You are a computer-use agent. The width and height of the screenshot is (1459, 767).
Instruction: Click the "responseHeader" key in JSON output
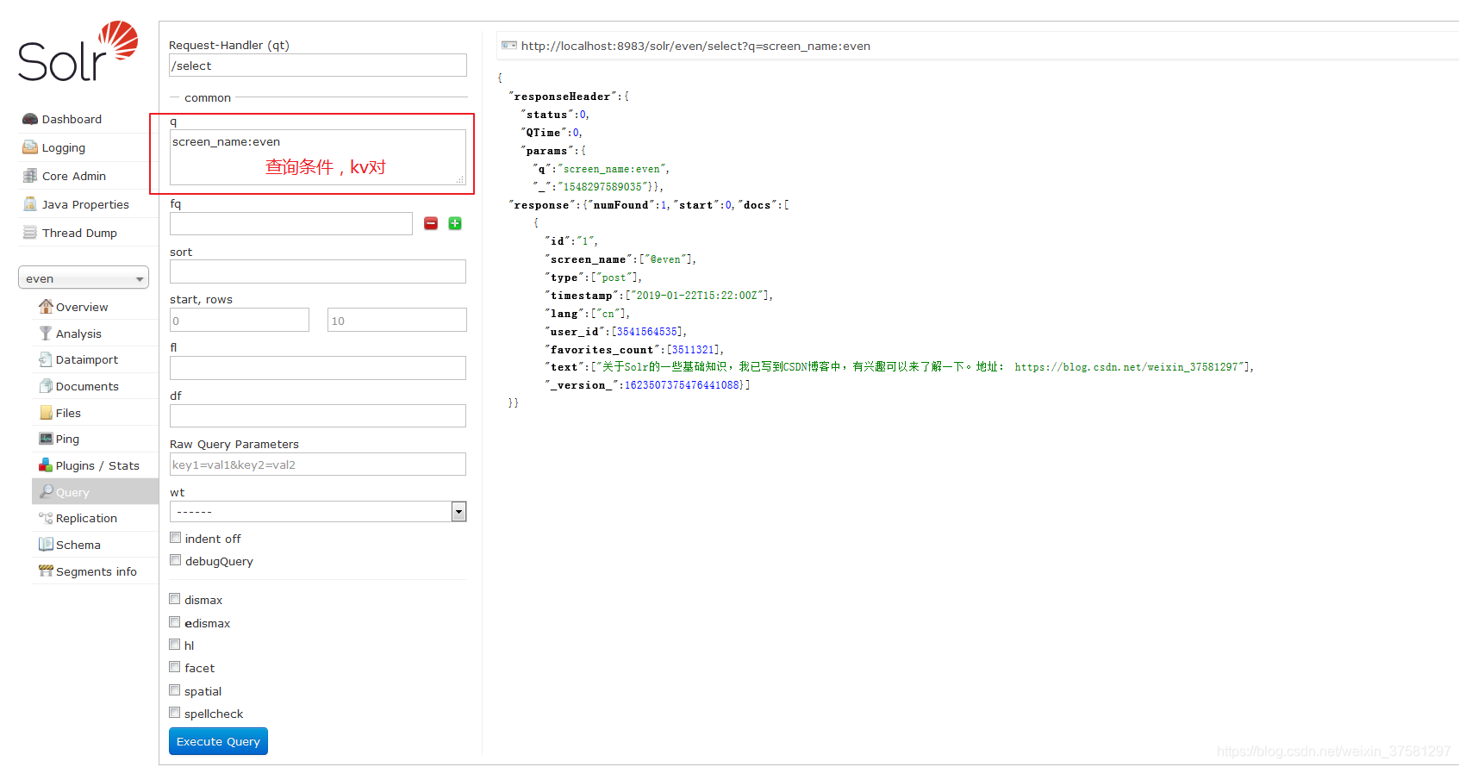pos(562,97)
